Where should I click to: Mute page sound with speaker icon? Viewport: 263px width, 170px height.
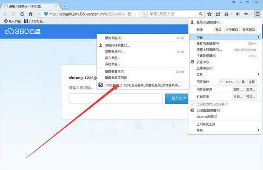[238, 14]
